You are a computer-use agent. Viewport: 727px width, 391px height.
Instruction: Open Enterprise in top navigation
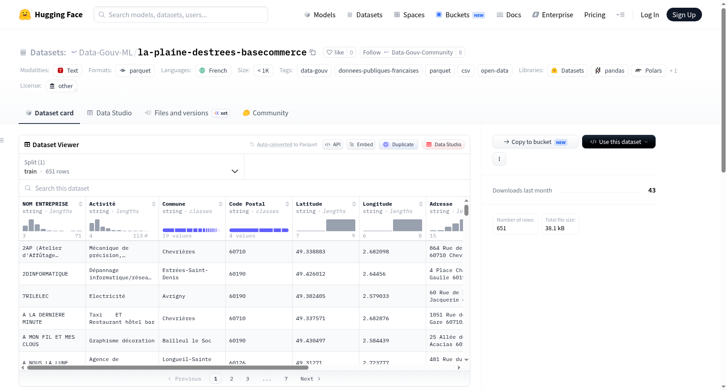coord(553,15)
